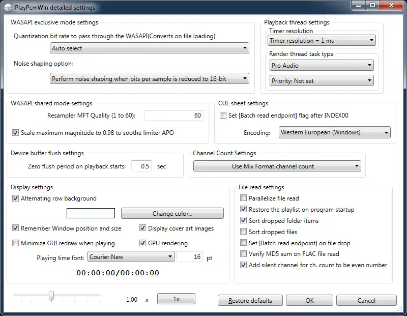Disable Sort dropped folder items
Image resolution: width=407 pixels, height=316 pixels.
(244, 221)
